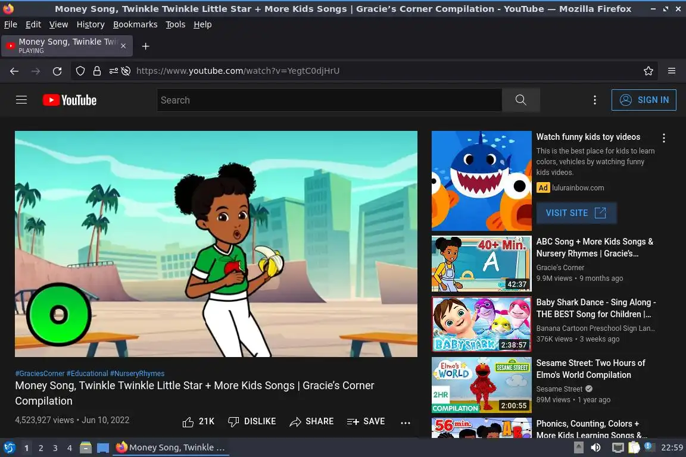
Task: Open YouTube settings three-dot menu in header
Action: [x=594, y=100]
